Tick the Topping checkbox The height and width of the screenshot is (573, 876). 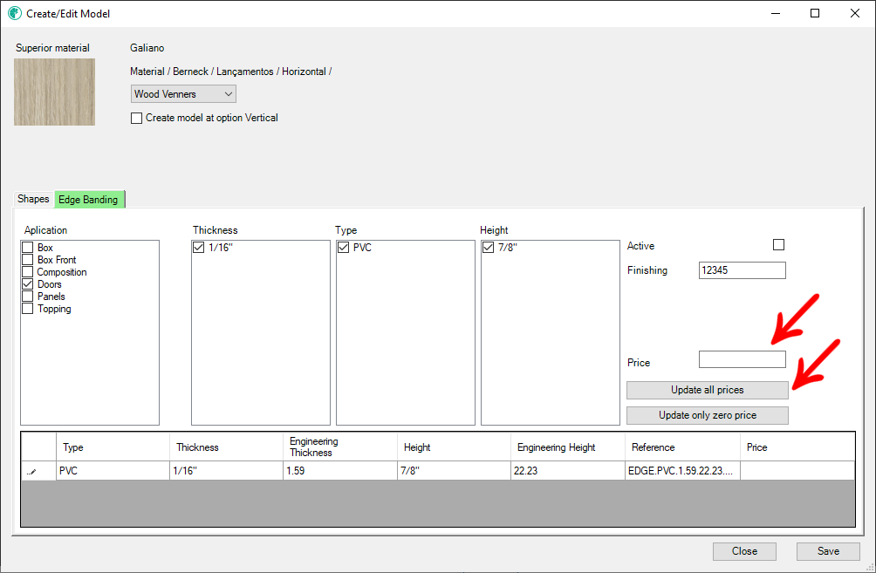pos(28,309)
